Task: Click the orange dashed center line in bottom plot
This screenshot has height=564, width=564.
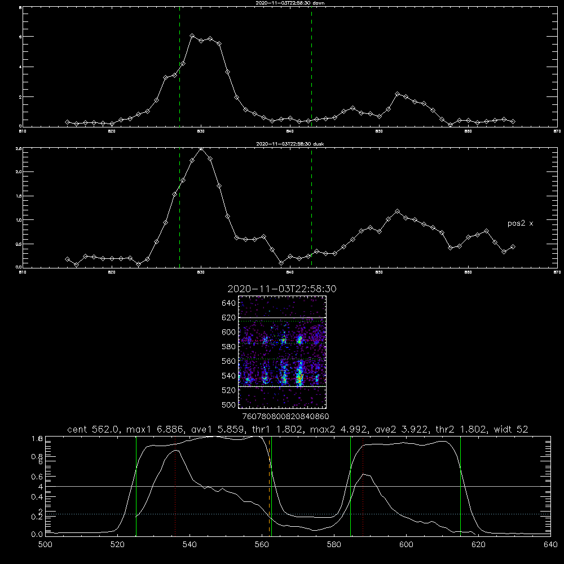Action: click(269, 486)
